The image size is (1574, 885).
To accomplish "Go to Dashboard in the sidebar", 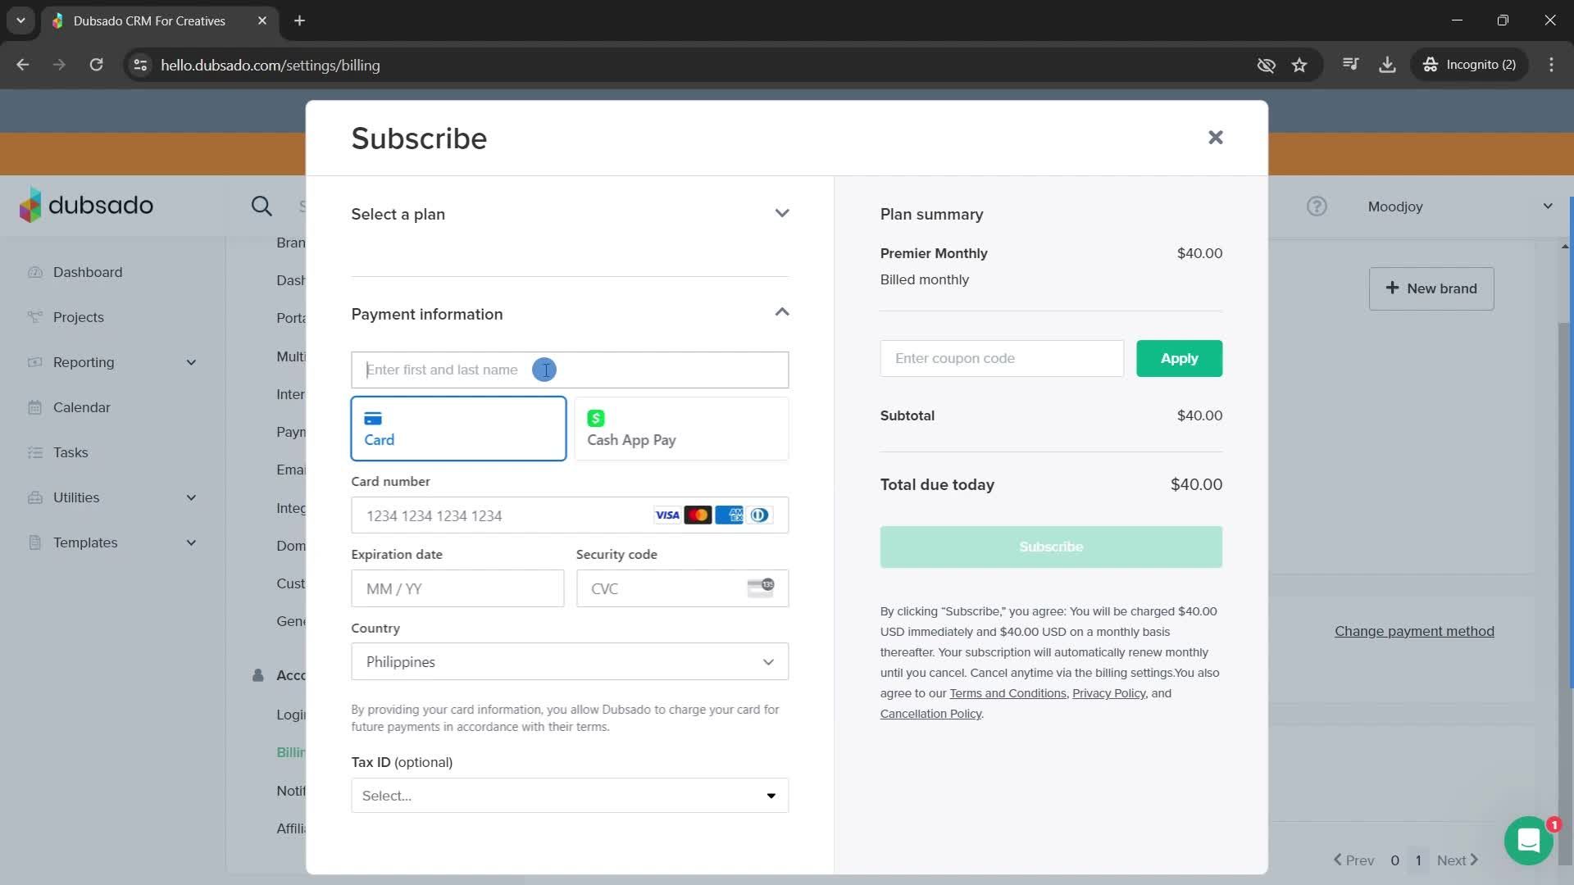I will click(x=88, y=272).
